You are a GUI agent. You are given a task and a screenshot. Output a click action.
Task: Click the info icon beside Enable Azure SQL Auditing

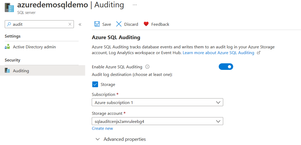click(x=147, y=67)
